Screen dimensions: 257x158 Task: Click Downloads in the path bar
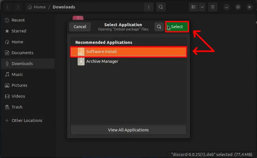pyautogui.click(x=64, y=7)
